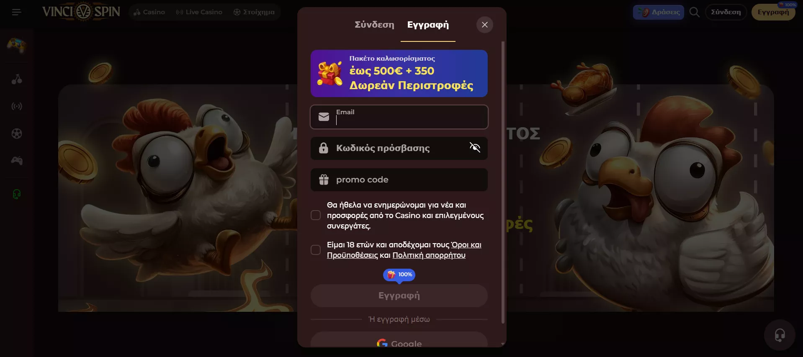803x357 pixels.
Task: Open the cherry slots sidebar icon
Action: click(x=17, y=79)
